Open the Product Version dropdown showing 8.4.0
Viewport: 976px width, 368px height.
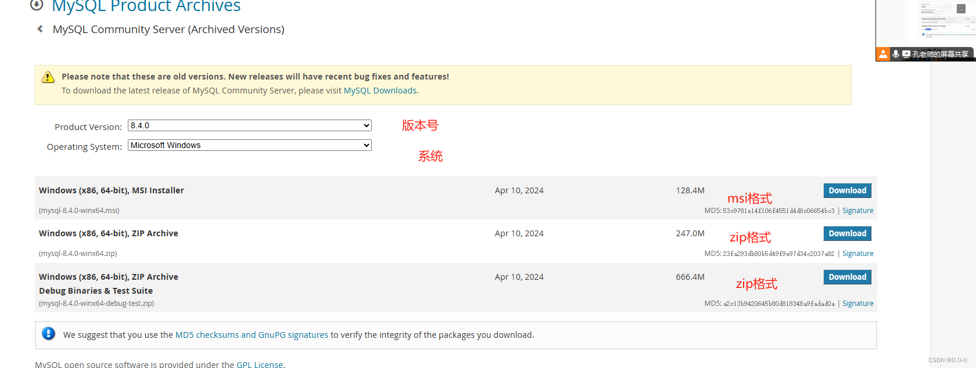click(x=250, y=125)
